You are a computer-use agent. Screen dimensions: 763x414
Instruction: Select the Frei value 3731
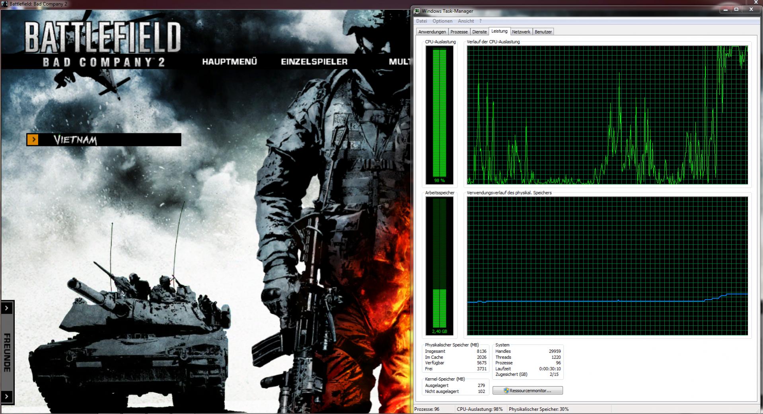tap(481, 369)
